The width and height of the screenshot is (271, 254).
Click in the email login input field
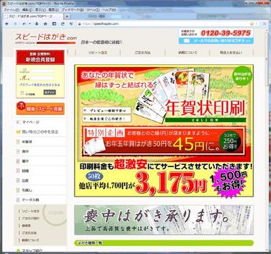tap(42, 71)
